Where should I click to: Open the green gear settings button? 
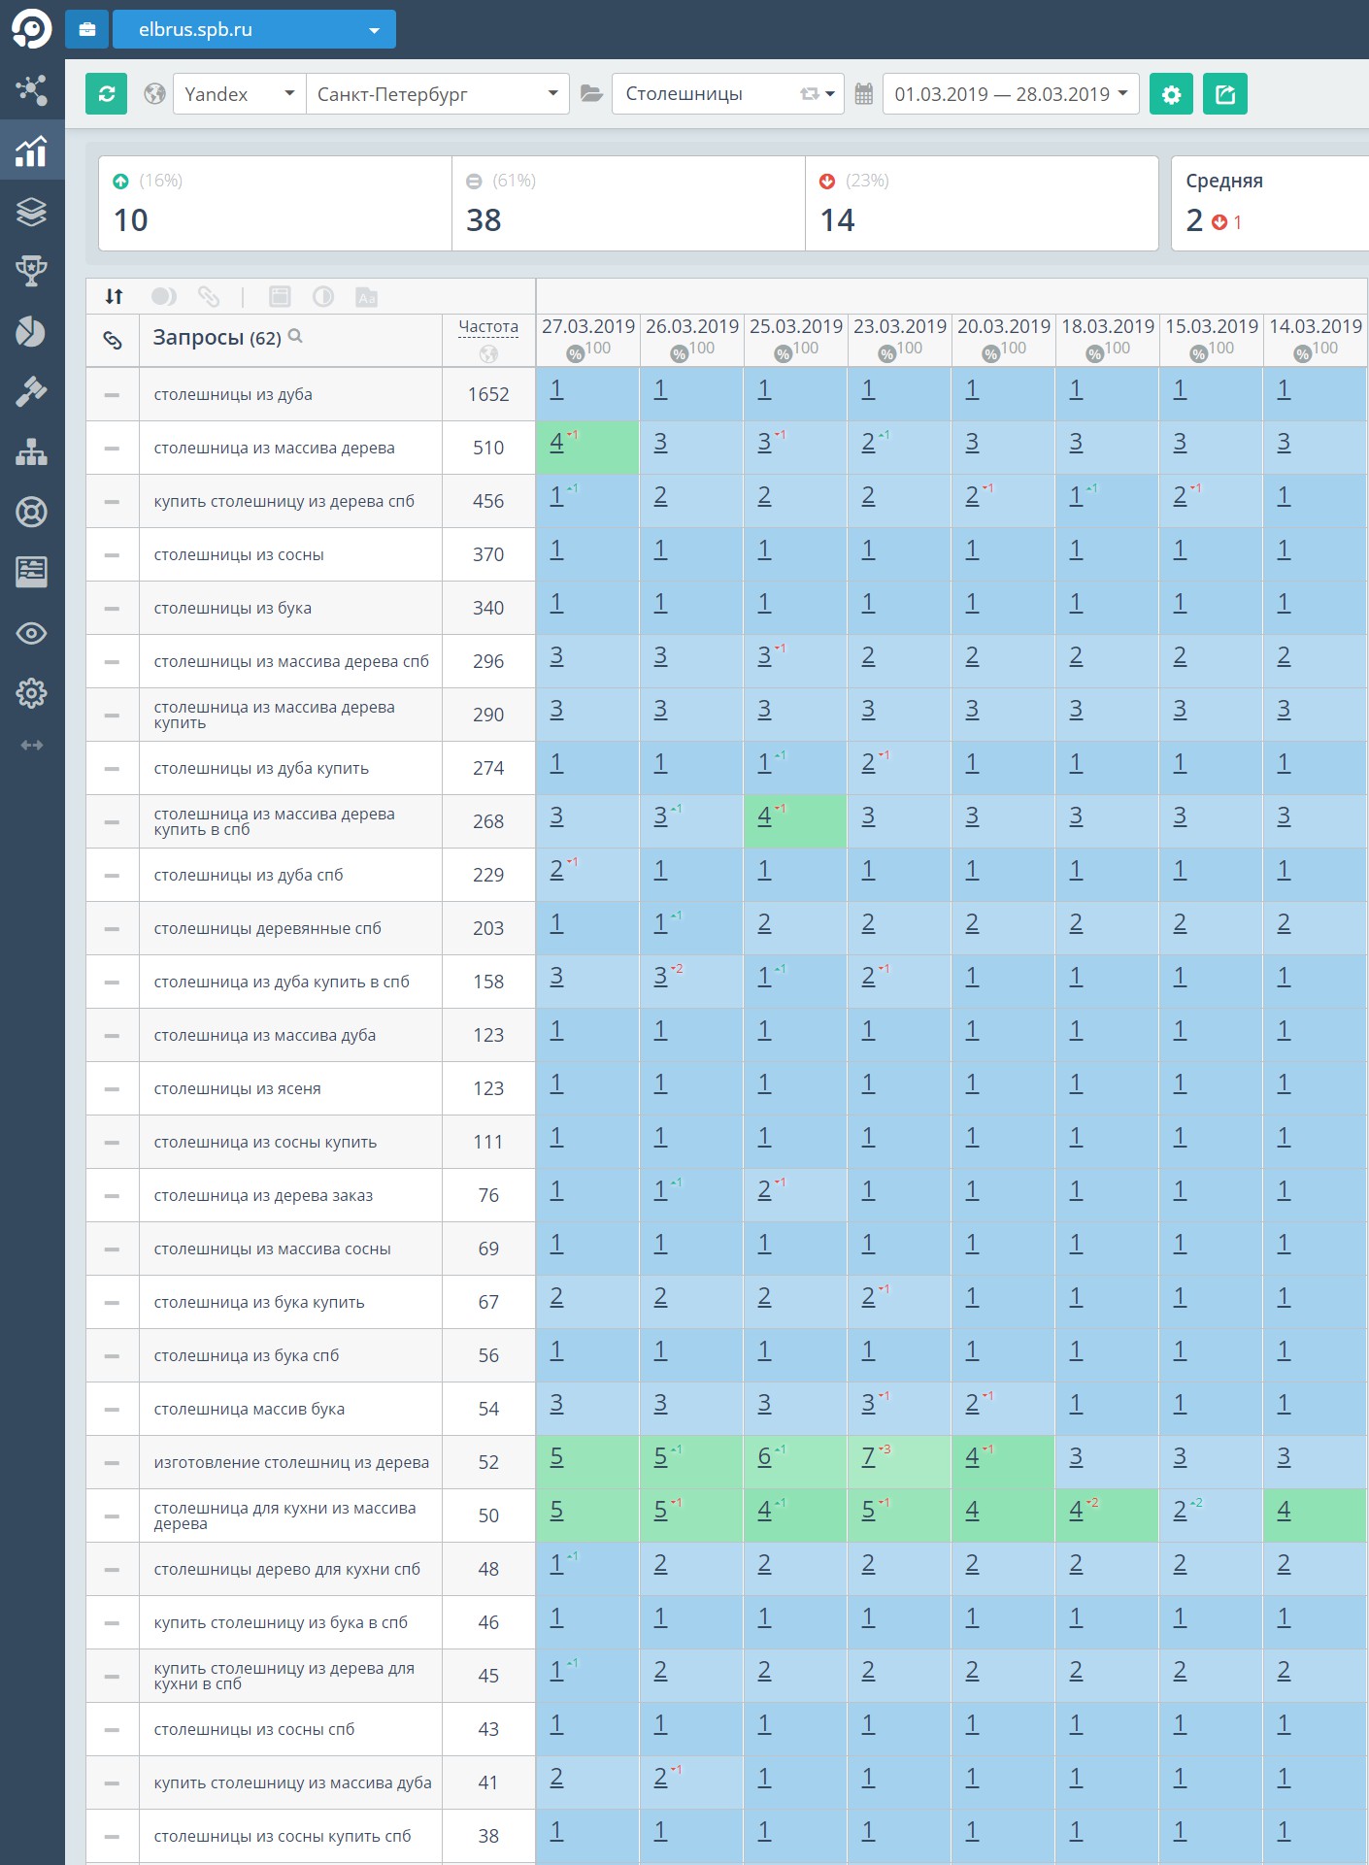pyautogui.click(x=1171, y=94)
